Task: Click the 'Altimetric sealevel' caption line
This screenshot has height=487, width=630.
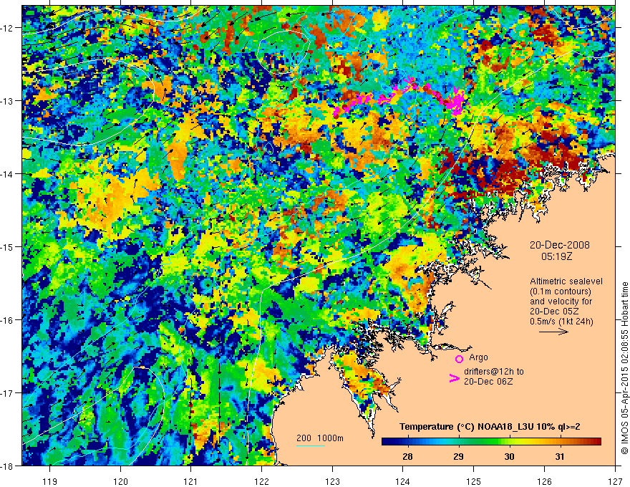Action: [566, 281]
